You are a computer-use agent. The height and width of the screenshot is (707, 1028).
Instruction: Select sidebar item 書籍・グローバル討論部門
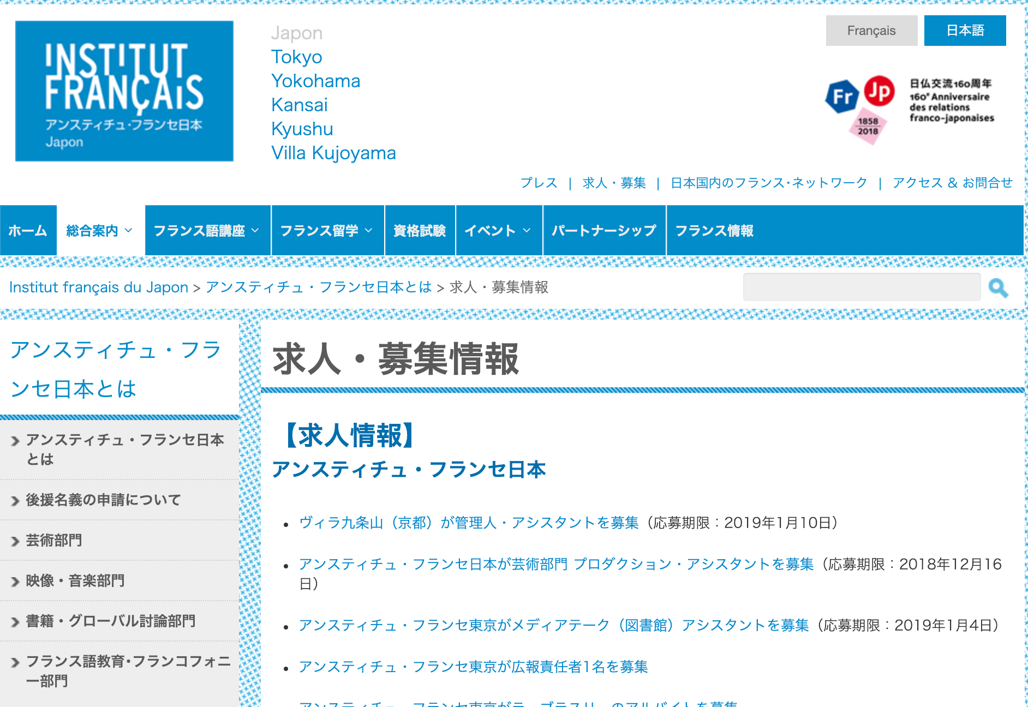coord(110,621)
